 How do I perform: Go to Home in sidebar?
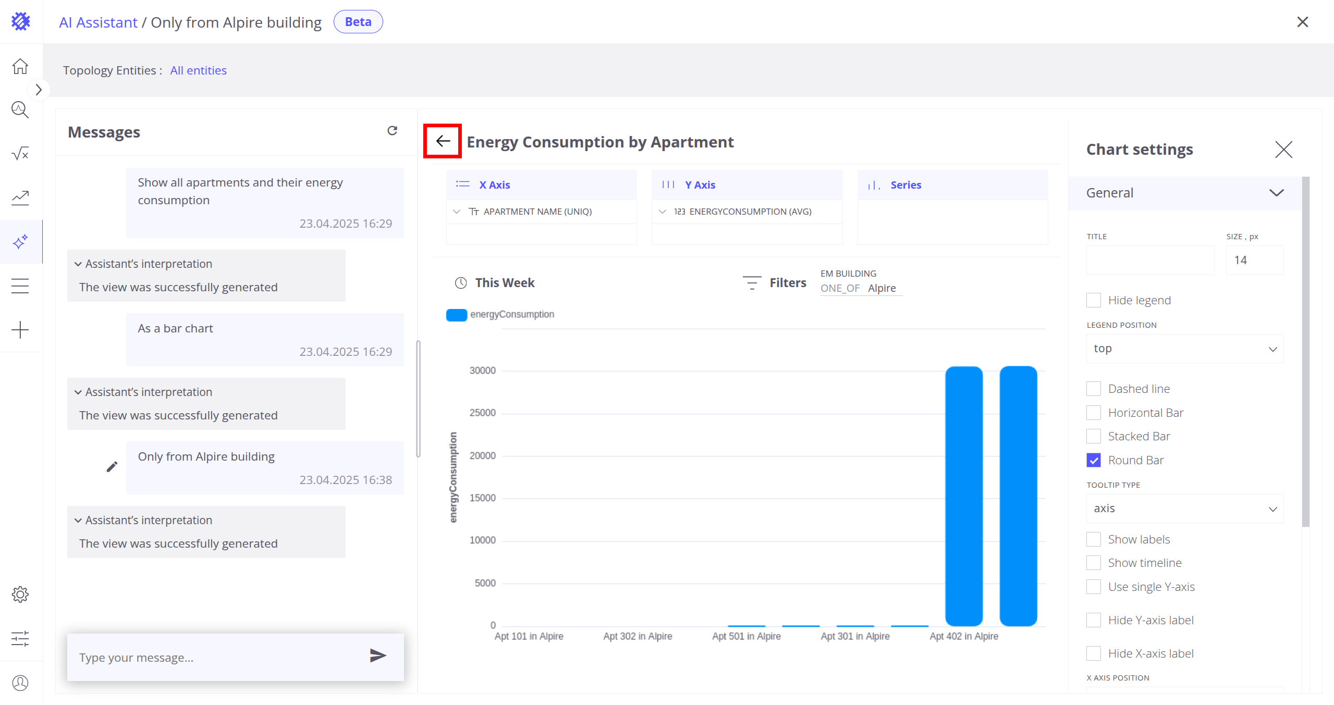pos(20,66)
